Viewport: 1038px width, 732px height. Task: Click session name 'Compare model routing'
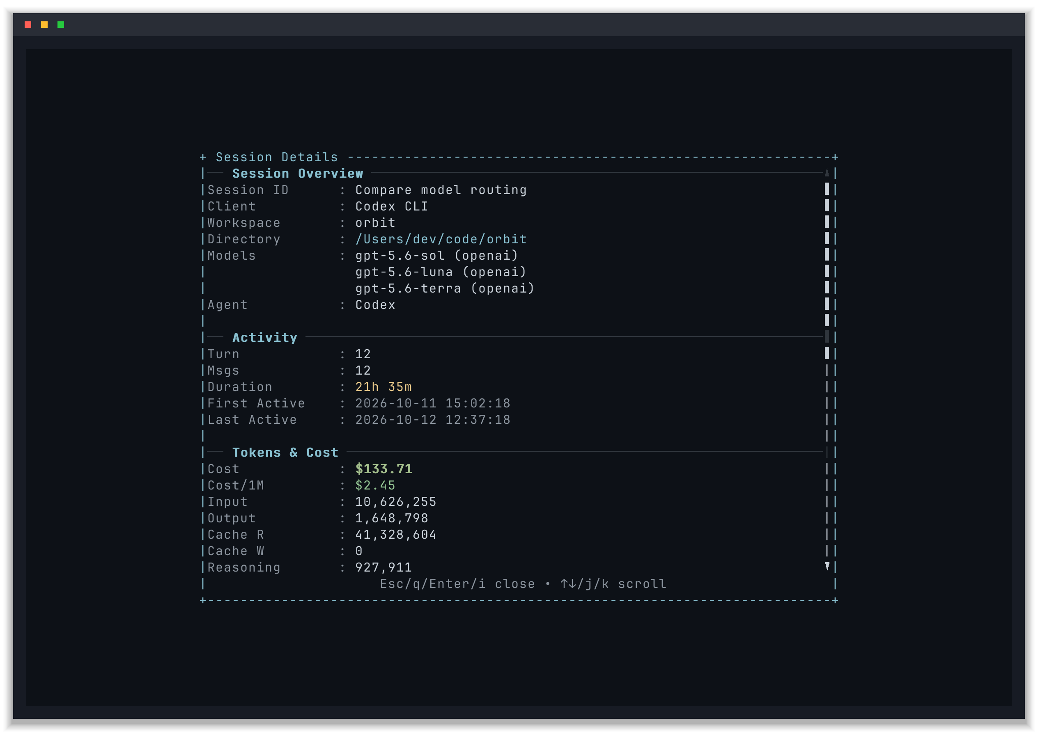(x=441, y=190)
